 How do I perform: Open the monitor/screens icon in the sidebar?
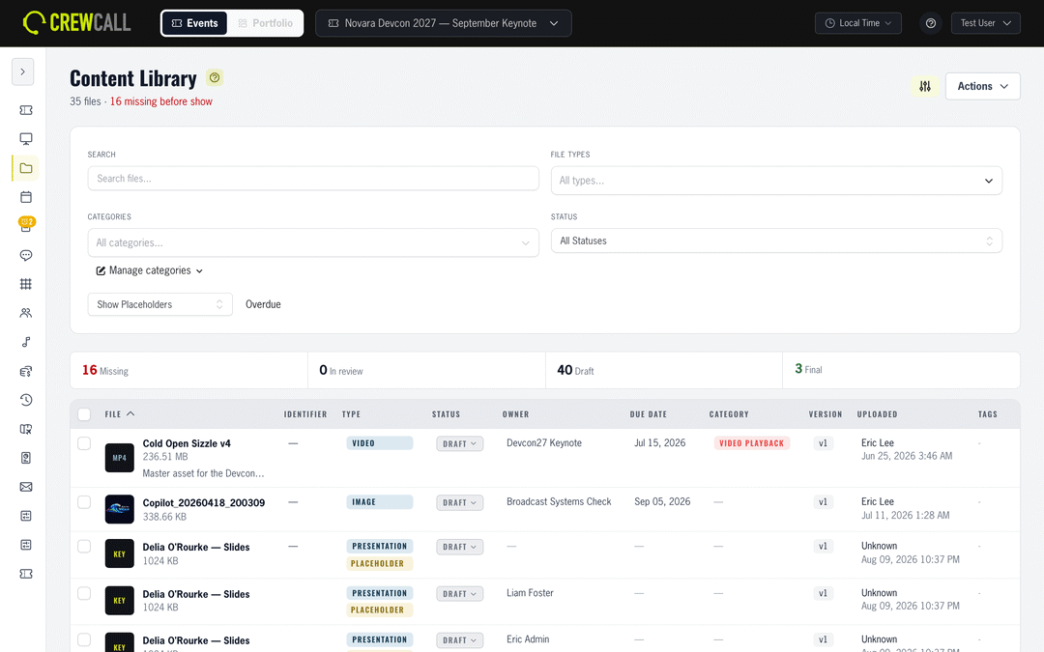click(x=26, y=139)
